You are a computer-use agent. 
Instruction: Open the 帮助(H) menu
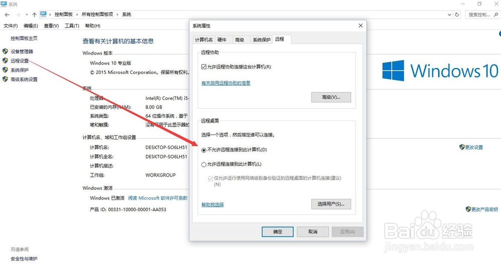click(93, 26)
